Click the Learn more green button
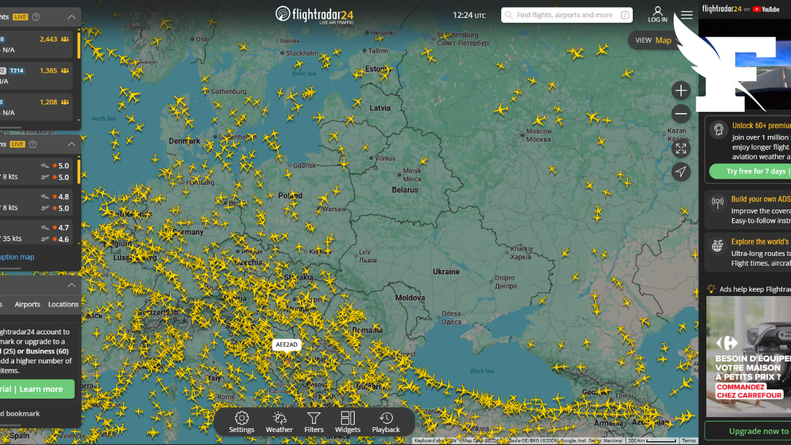Screen dimensions: 791x445 pos(37,389)
